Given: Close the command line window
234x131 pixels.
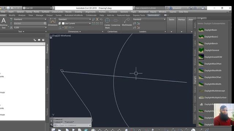Looking at the screenshot, I should 51,121.
